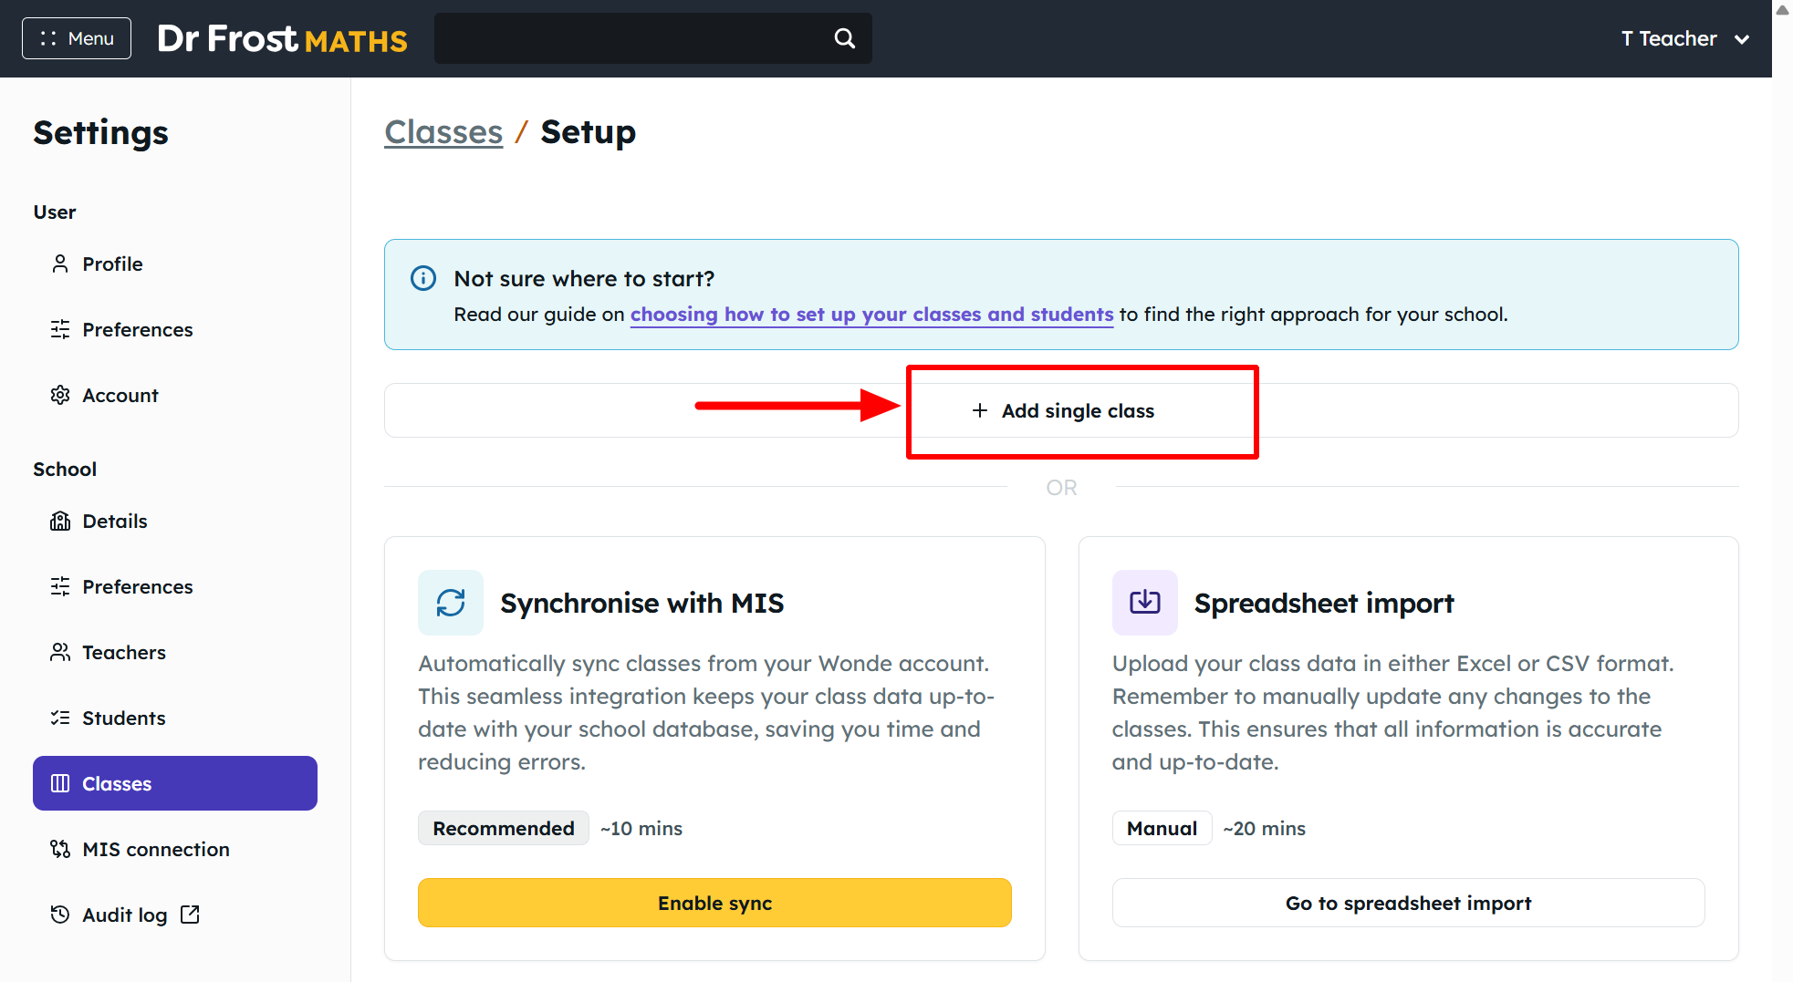Image resolution: width=1793 pixels, height=982 pixels.
Task: Click the Synchronise with MIS sync icon
Action: (x=451, y=603)
